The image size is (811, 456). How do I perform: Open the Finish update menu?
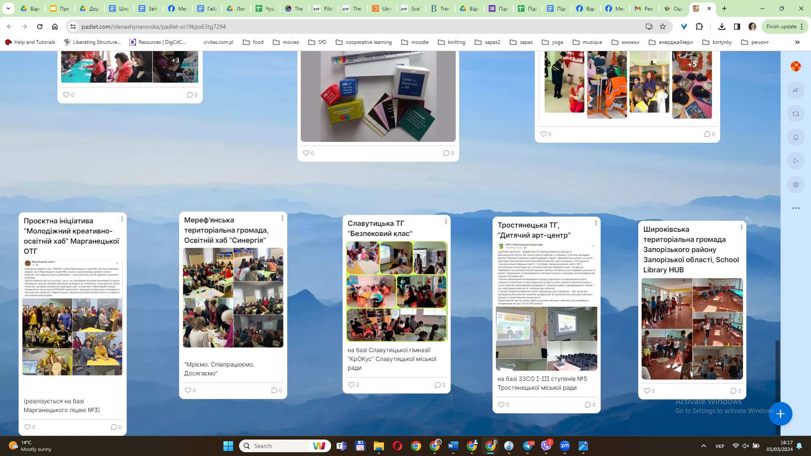[x=784, y=27]
